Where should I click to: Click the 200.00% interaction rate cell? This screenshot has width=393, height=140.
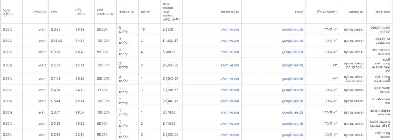104,79
